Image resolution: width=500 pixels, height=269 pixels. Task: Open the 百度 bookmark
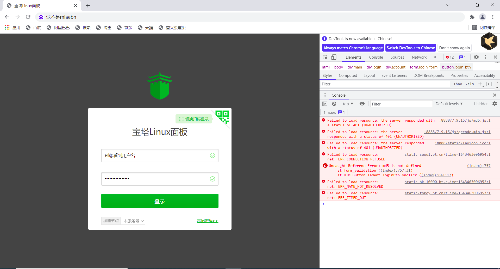tap(34, 28)
